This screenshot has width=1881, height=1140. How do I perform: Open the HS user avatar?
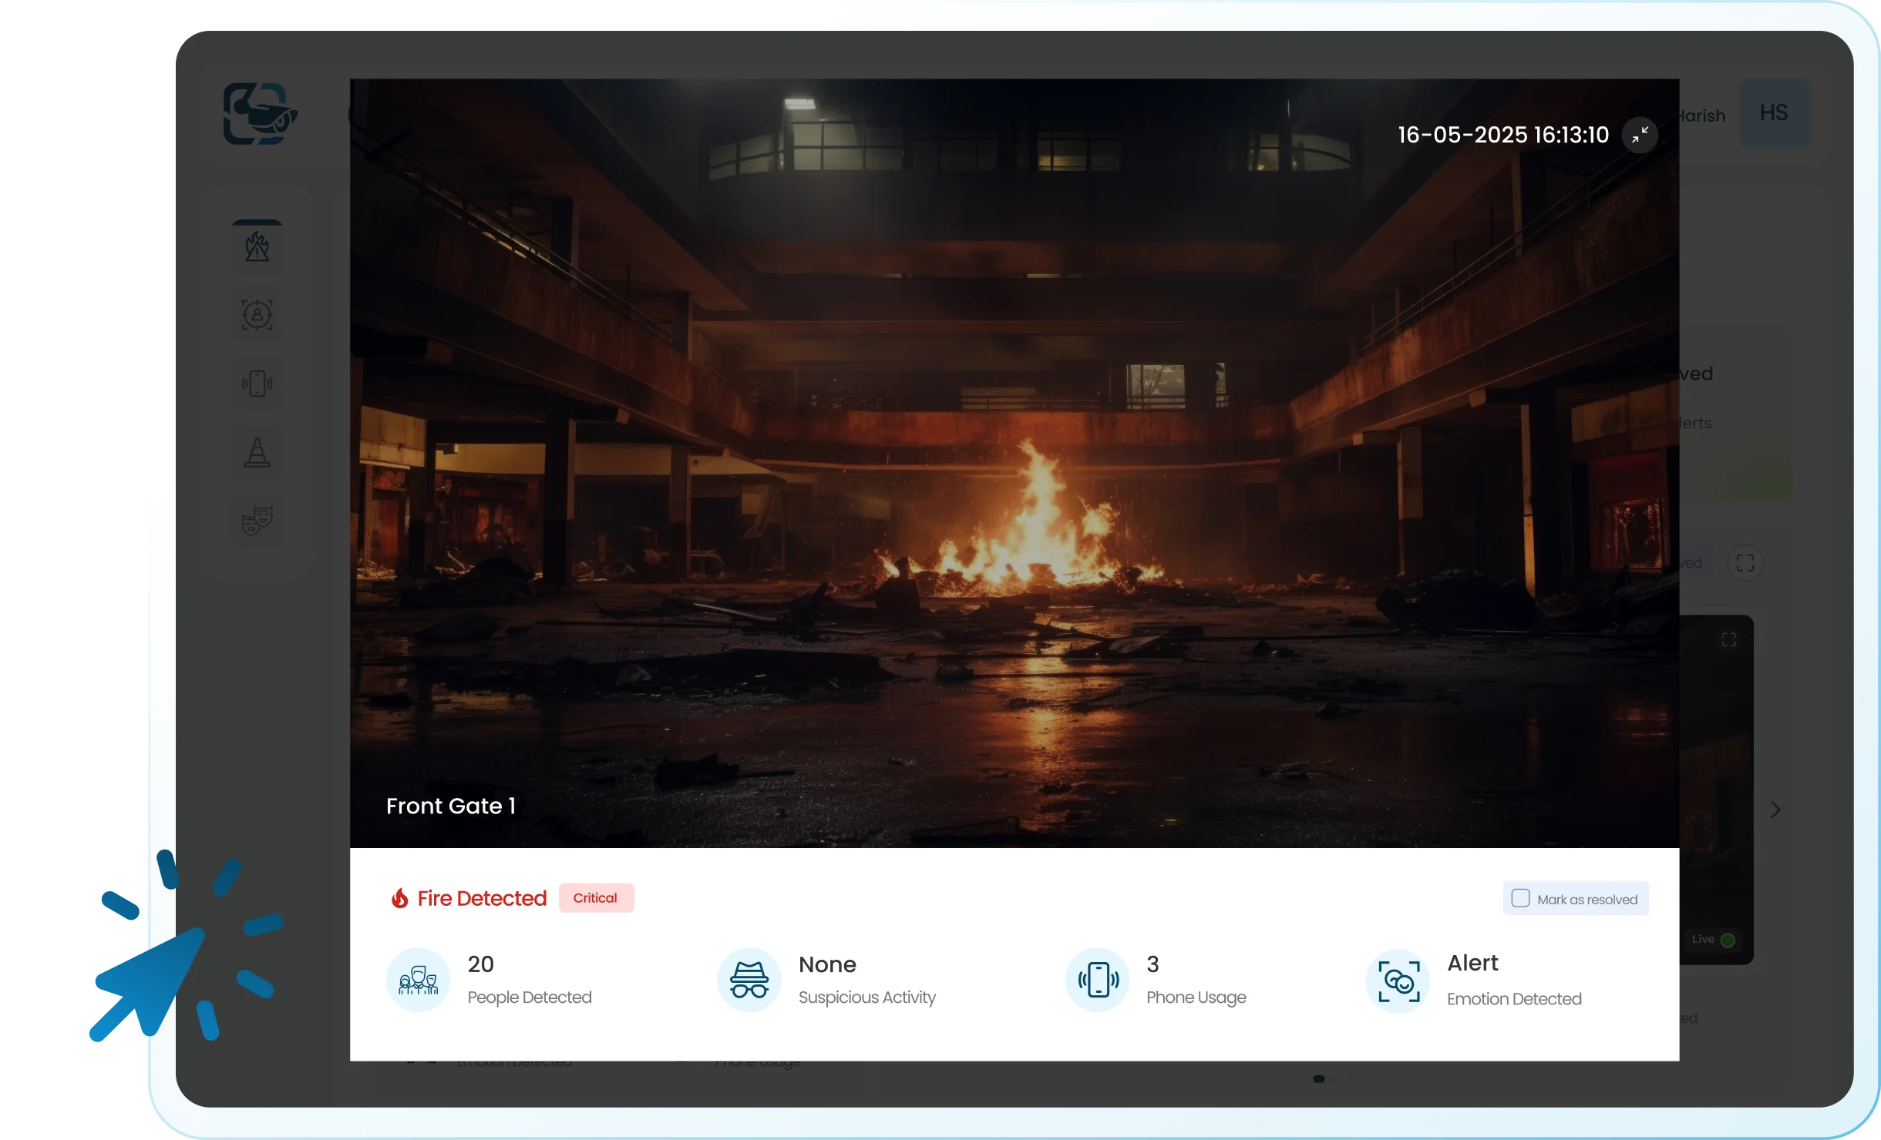pos(1774,113)
